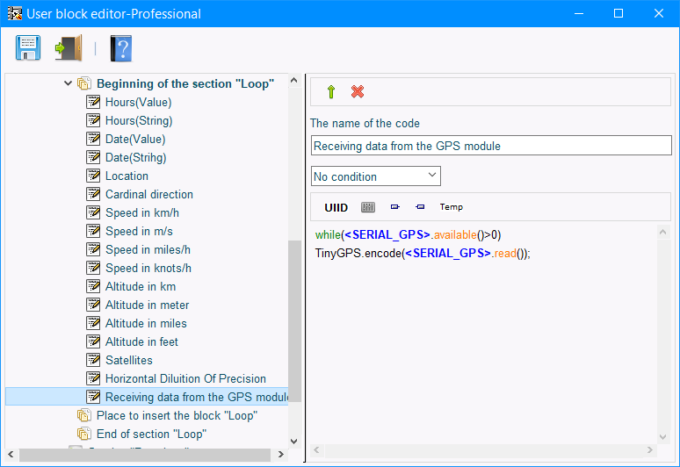Viewport: 680px width, 467px height.
Task: Click the code name input field
Action: pyautogui.click(x=491, y=146)
